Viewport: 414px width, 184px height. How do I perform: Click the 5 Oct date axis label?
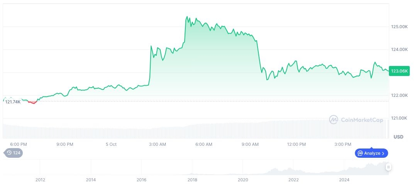pyautogui.click(x=111, y=144)
